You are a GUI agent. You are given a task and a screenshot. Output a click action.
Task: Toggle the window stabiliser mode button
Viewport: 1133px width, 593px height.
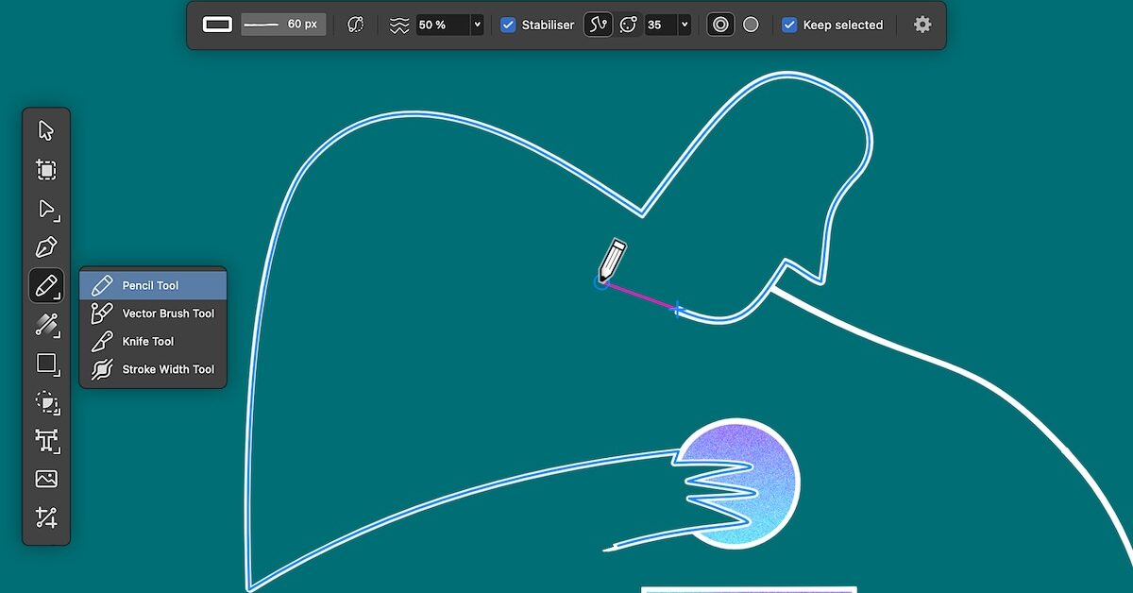tap(628, 25)
